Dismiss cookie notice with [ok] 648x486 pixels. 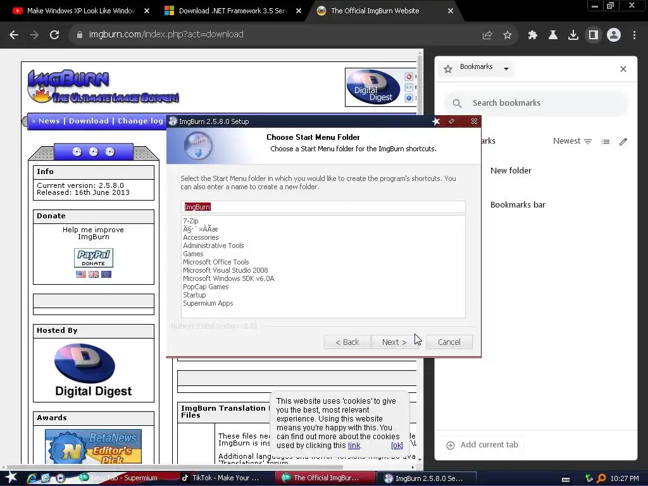pyautogui.click(x=397, y=445)
